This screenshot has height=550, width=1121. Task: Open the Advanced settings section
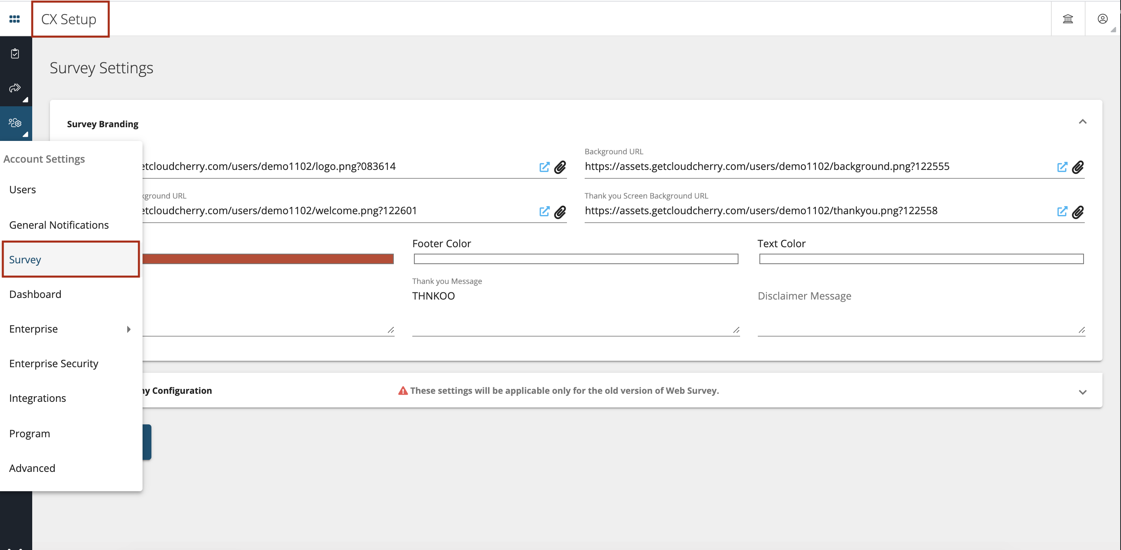point(32,468)
